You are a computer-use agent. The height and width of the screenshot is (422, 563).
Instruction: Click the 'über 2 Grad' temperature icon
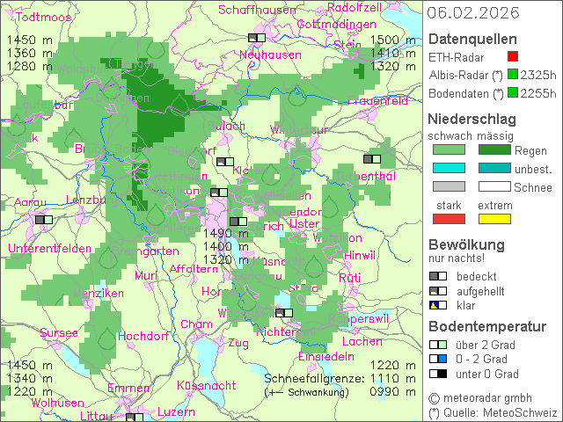pos(437,345)
